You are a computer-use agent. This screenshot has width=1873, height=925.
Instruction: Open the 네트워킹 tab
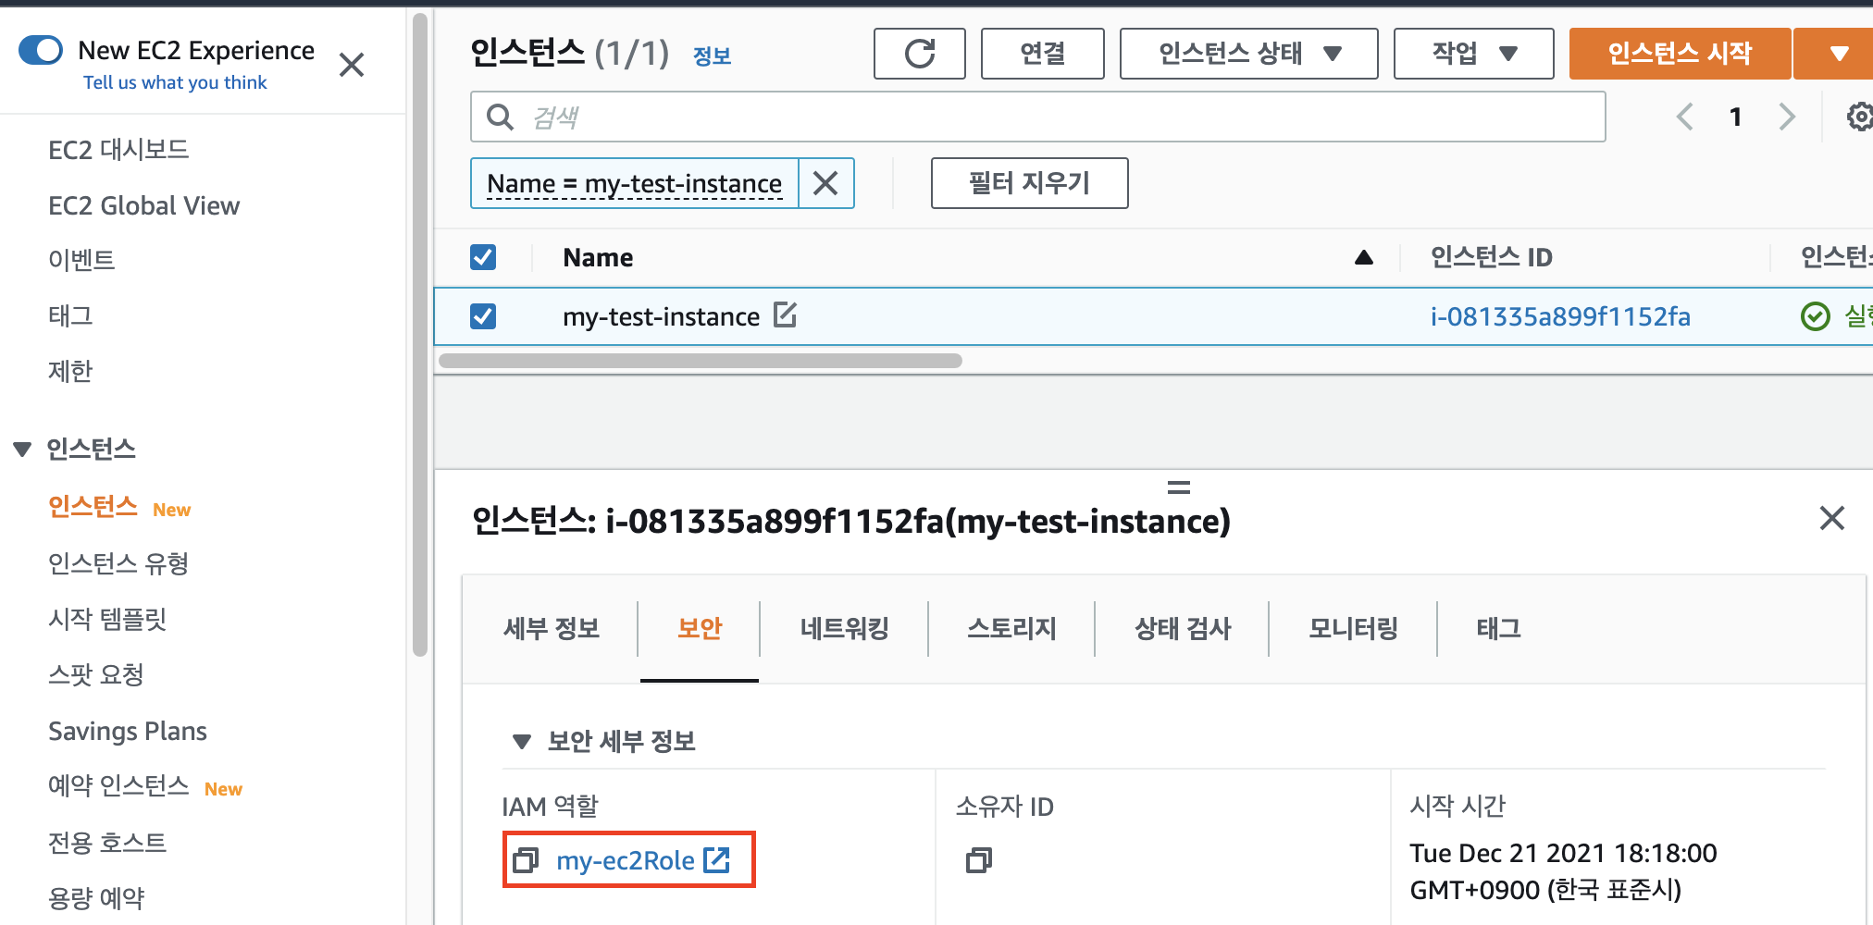click(x=844, y=628)
